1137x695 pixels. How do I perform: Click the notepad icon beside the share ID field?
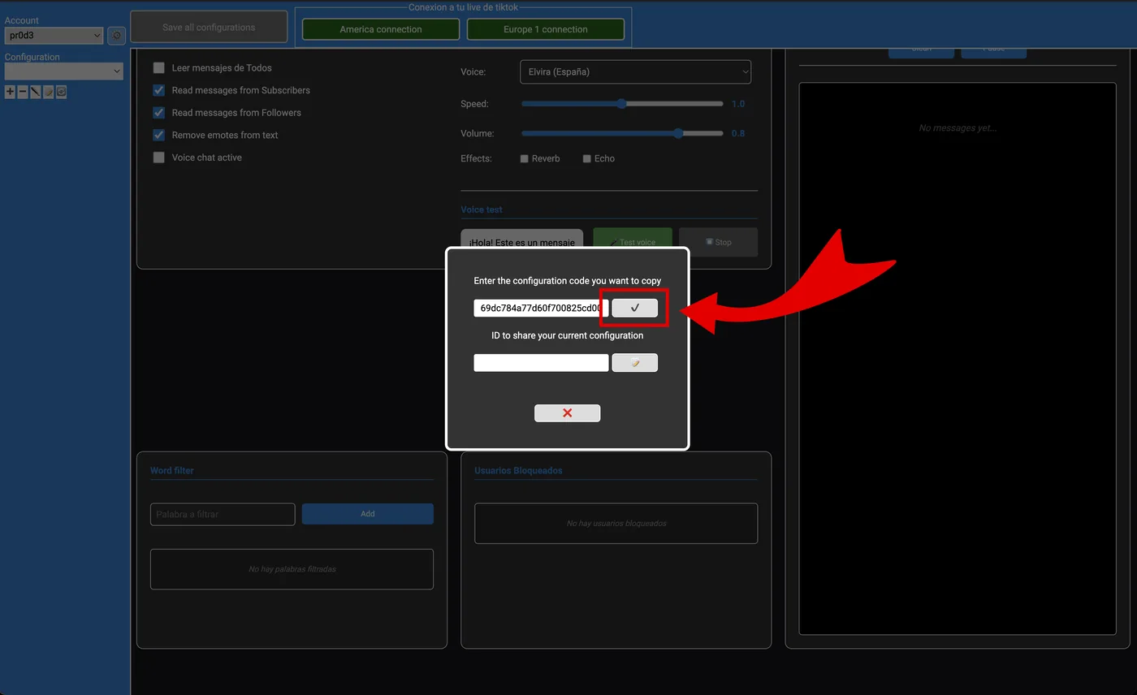pyautogui.click(x=634, y=363)
